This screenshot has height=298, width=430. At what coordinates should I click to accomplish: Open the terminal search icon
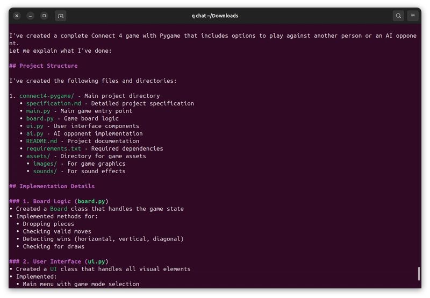click(x=398, y=16)
